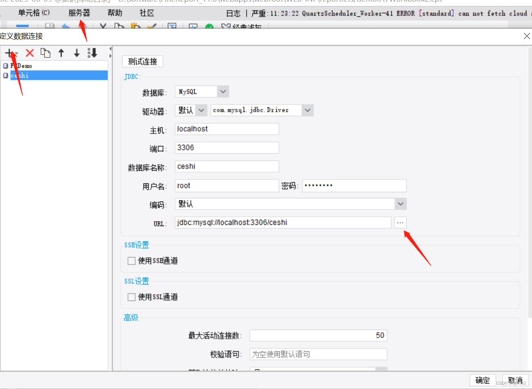The width and height of the screenshot is (532, 389).
Task: Click the SSH设置 section heading
Action: pyautogui.click(x=137, y=245)
